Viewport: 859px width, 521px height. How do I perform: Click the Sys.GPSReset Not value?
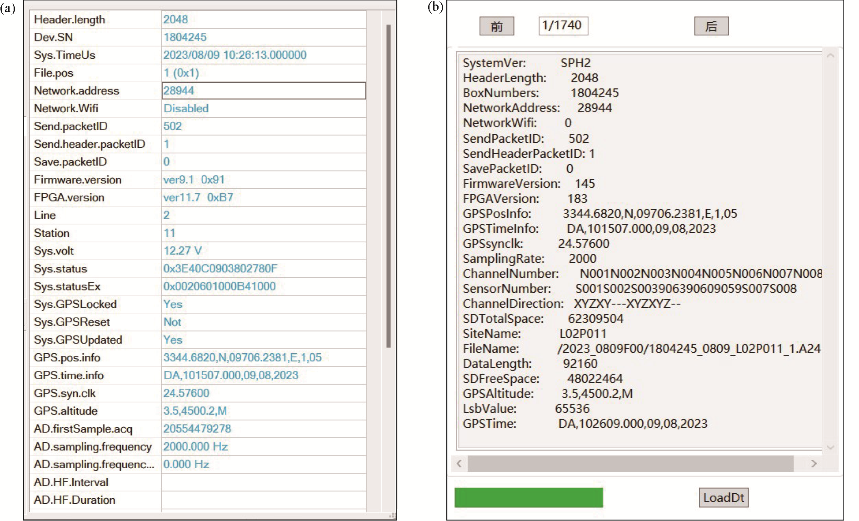[172, 322]
